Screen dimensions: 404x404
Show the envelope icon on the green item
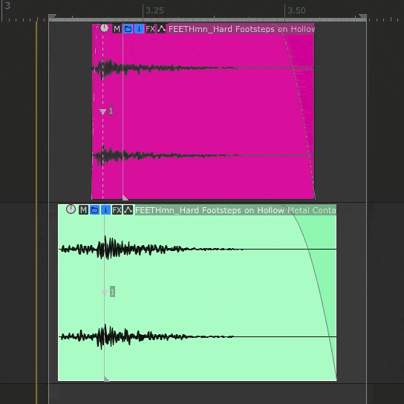pos(128,210)
